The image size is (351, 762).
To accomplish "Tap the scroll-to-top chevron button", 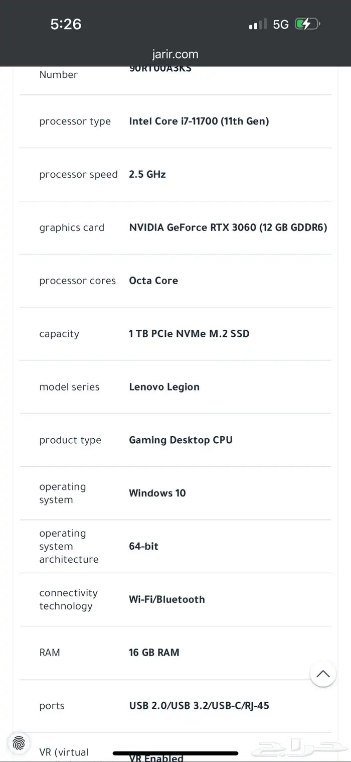I will click(323, 674).
